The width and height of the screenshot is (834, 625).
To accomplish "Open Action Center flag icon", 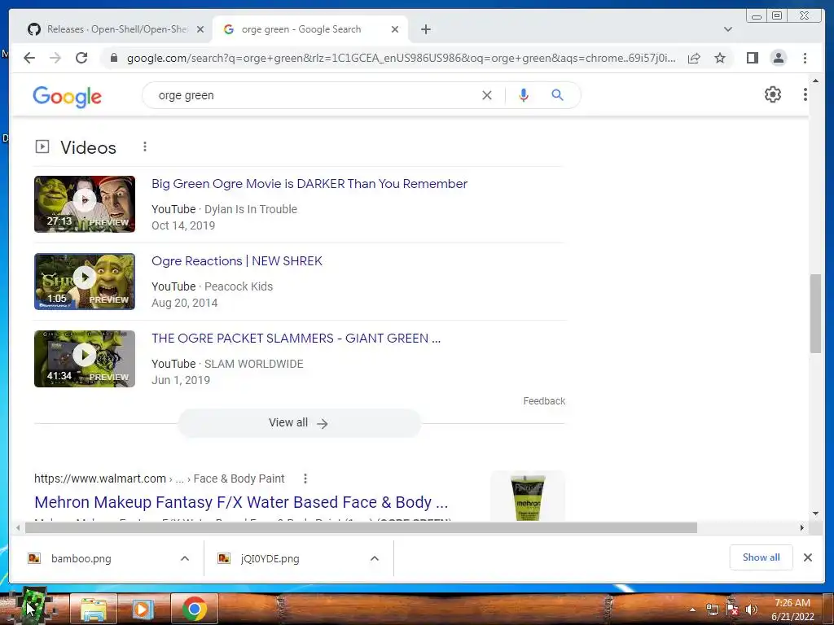I will pos(732,610).
